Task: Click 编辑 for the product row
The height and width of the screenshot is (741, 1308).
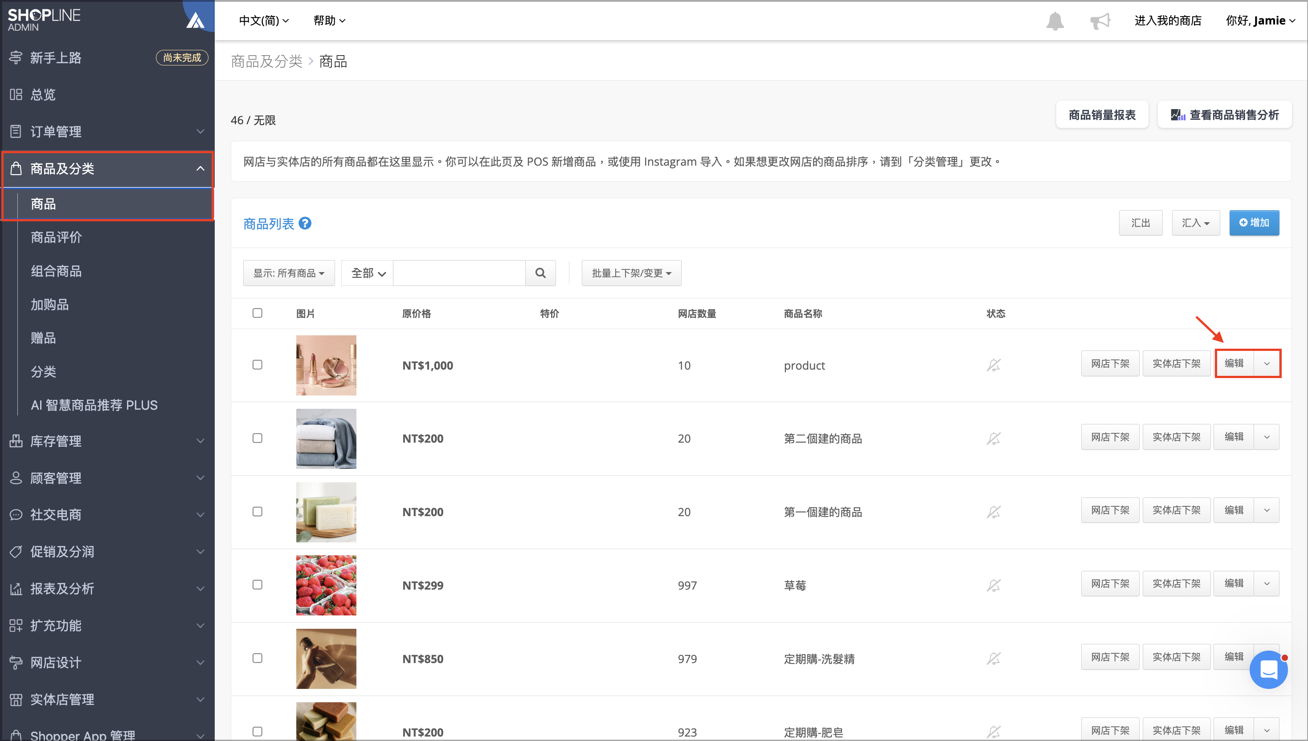Action: pos(1234,363)
